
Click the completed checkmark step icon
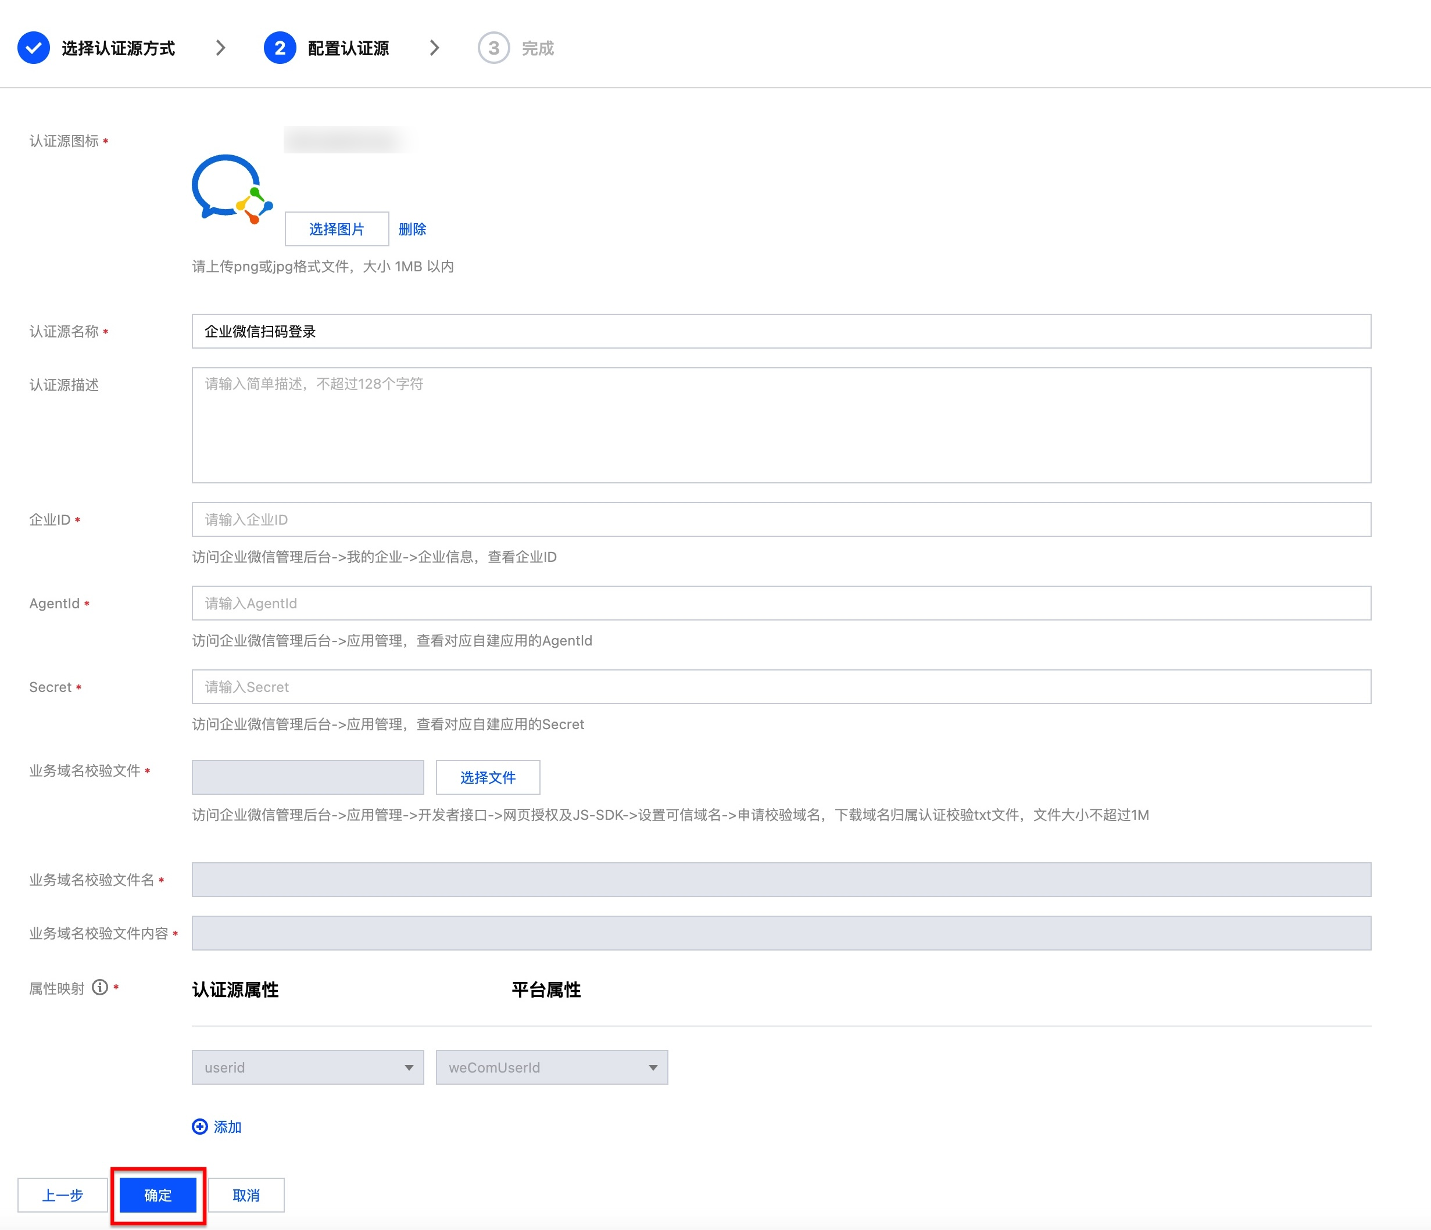(x=33, y=48)
